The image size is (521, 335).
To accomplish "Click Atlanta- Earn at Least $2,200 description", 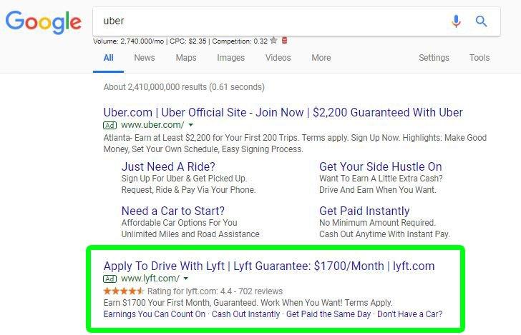I will tap(295, 144).
